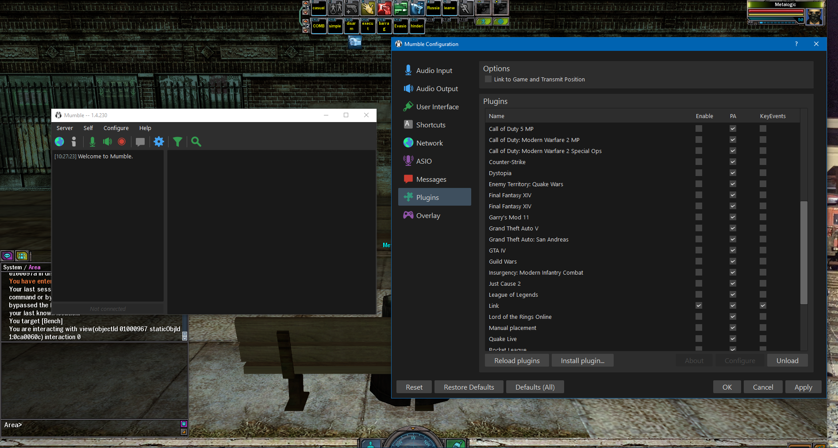Start recording with the red record icon

[x=122, y=142]
